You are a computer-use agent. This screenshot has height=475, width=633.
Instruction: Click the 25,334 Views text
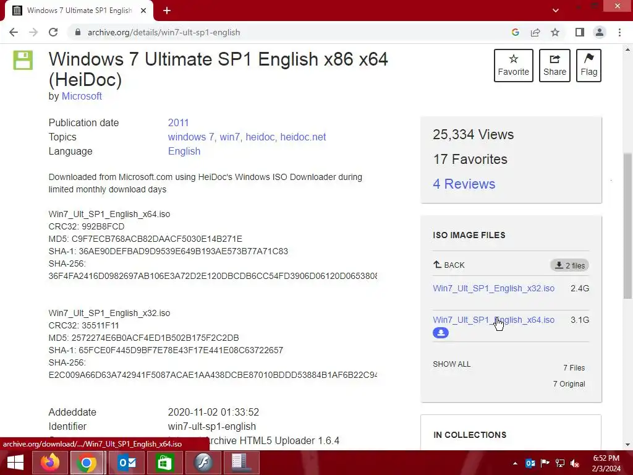[x=473, y=134]
